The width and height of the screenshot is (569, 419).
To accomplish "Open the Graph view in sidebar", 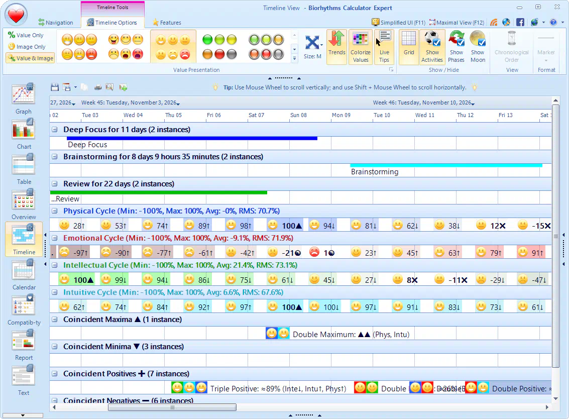I will pos(24,98).
